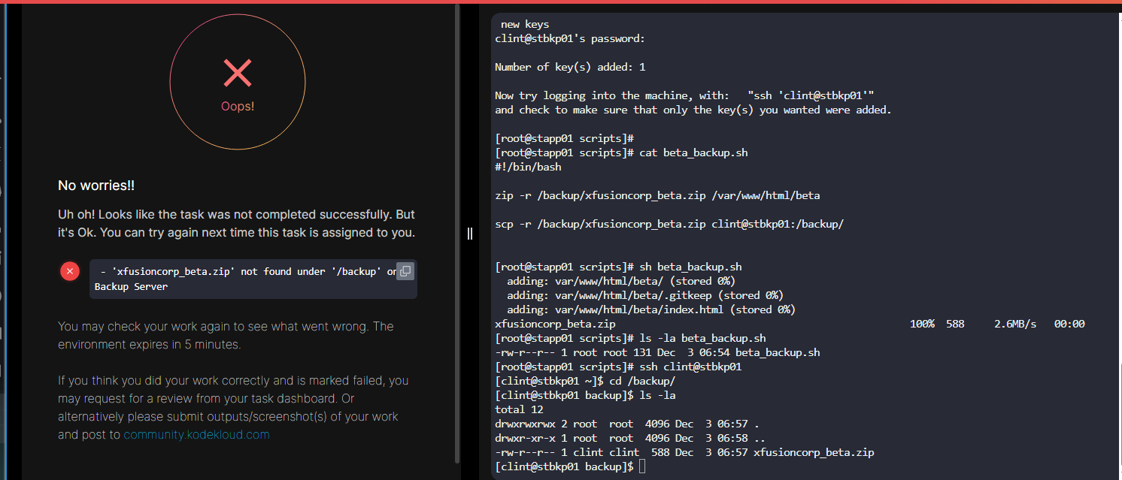Open the community.kodekloud.com link
The height and width of the screenshot is (480, 1122).
point(196,434)
